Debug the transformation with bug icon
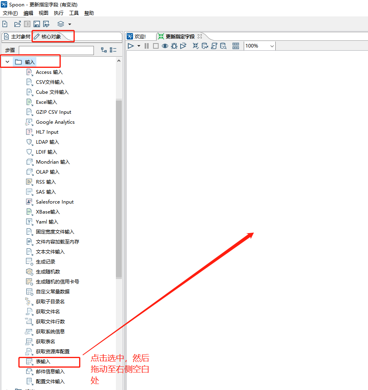The width and height of the screenshot is (368, 390). coord(174,46)
